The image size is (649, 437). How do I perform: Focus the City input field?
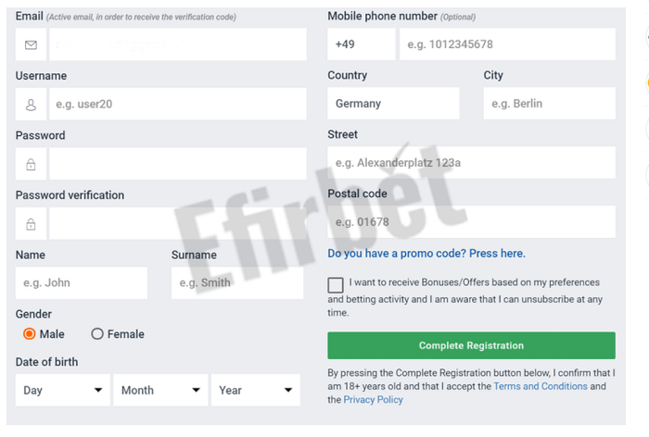pos(549,104)
